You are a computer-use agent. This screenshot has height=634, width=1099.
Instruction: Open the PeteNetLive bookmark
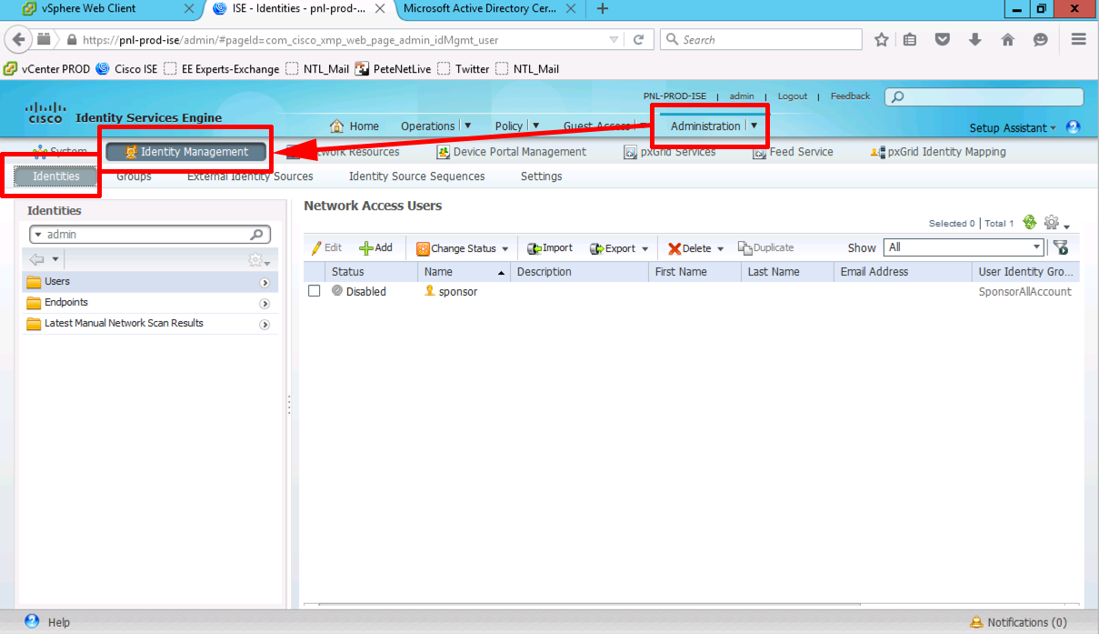point(393,69)
